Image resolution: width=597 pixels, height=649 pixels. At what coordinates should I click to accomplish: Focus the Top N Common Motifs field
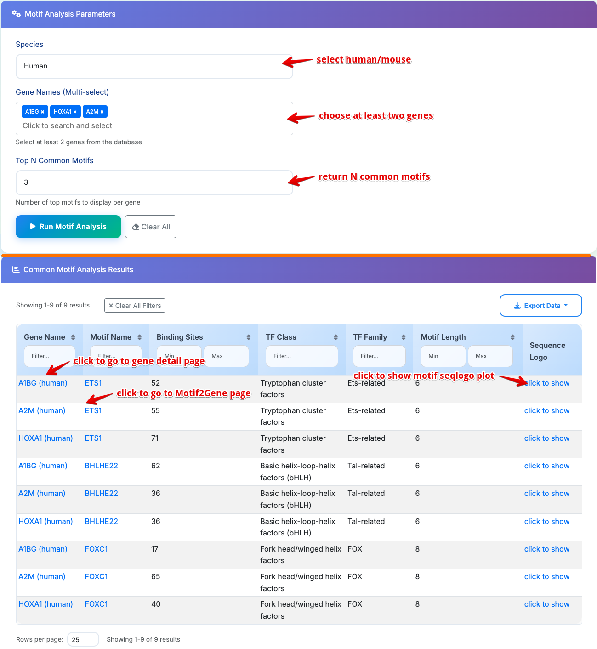click(x=154, y=182)
